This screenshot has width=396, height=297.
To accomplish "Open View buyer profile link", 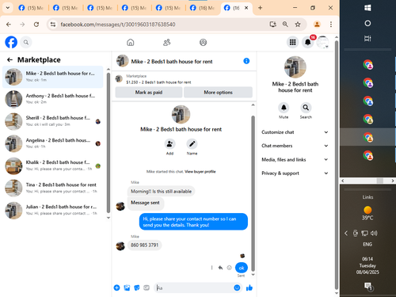I will click(200, 172).
